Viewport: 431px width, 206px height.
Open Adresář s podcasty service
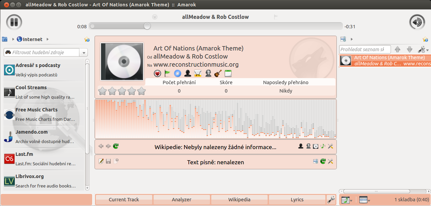pyautogui.click(x=44, y=70)
